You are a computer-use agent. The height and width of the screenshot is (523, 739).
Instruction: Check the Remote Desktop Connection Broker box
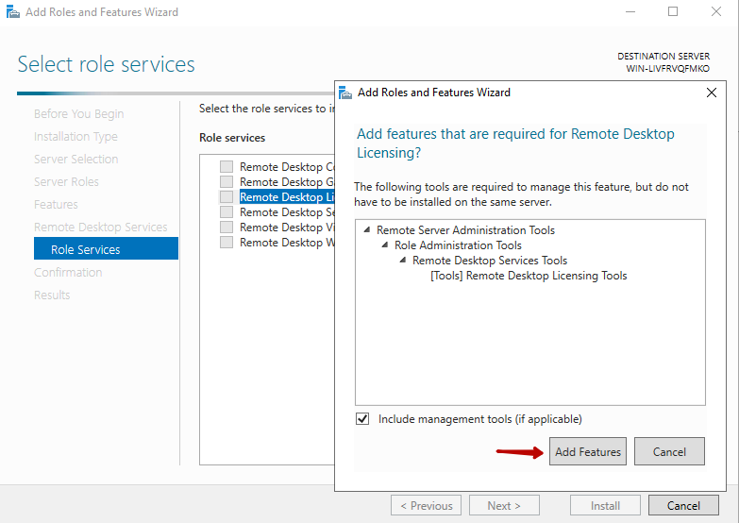point(227,167)
